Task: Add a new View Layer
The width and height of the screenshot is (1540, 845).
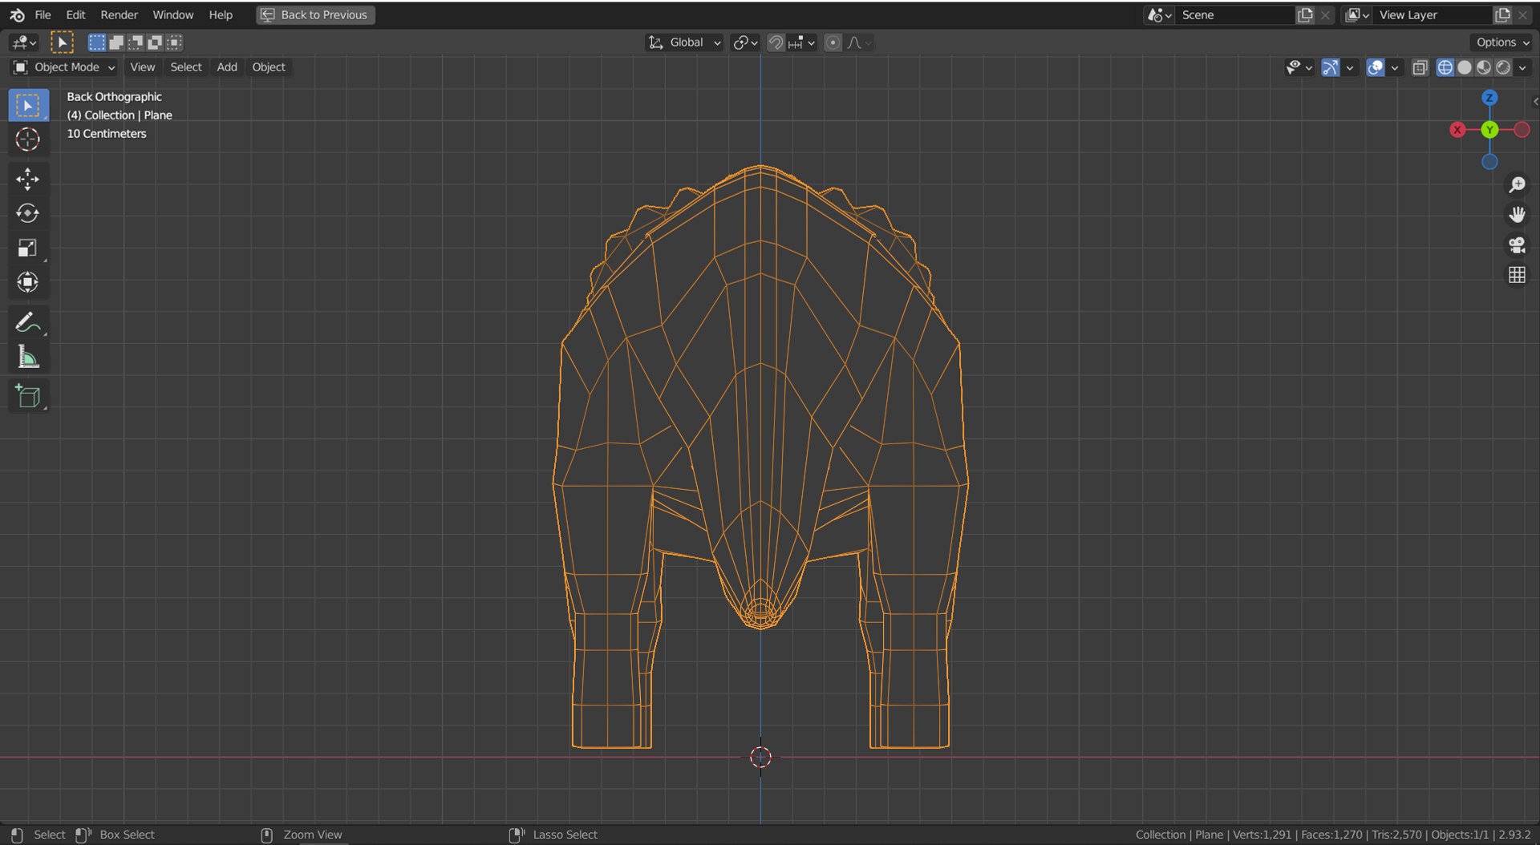Action: (1502, 14)
